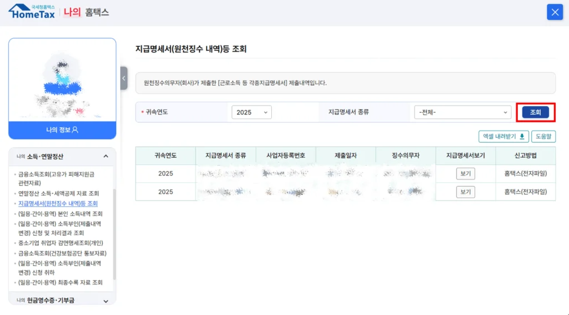This screenshot has width=569, height=315.
Task: Open 중소기업 취업자 감면명세조회(개인)
Action: [x=61, y=243]
